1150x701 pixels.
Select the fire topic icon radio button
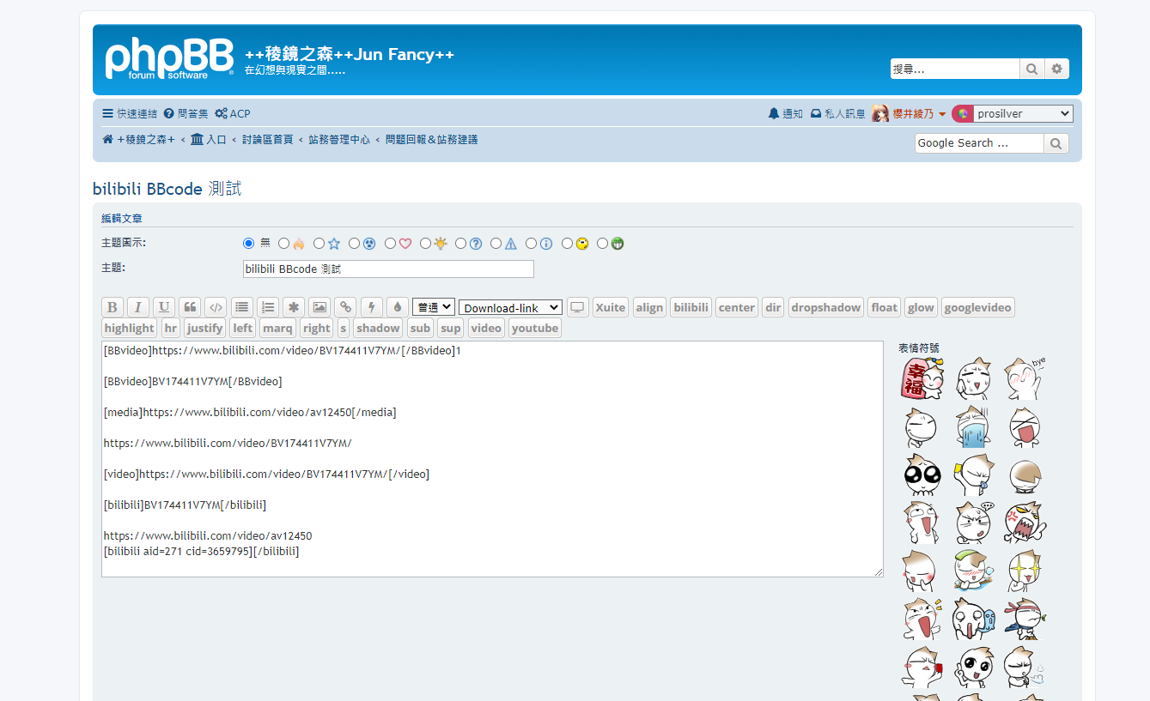[284, 244]
